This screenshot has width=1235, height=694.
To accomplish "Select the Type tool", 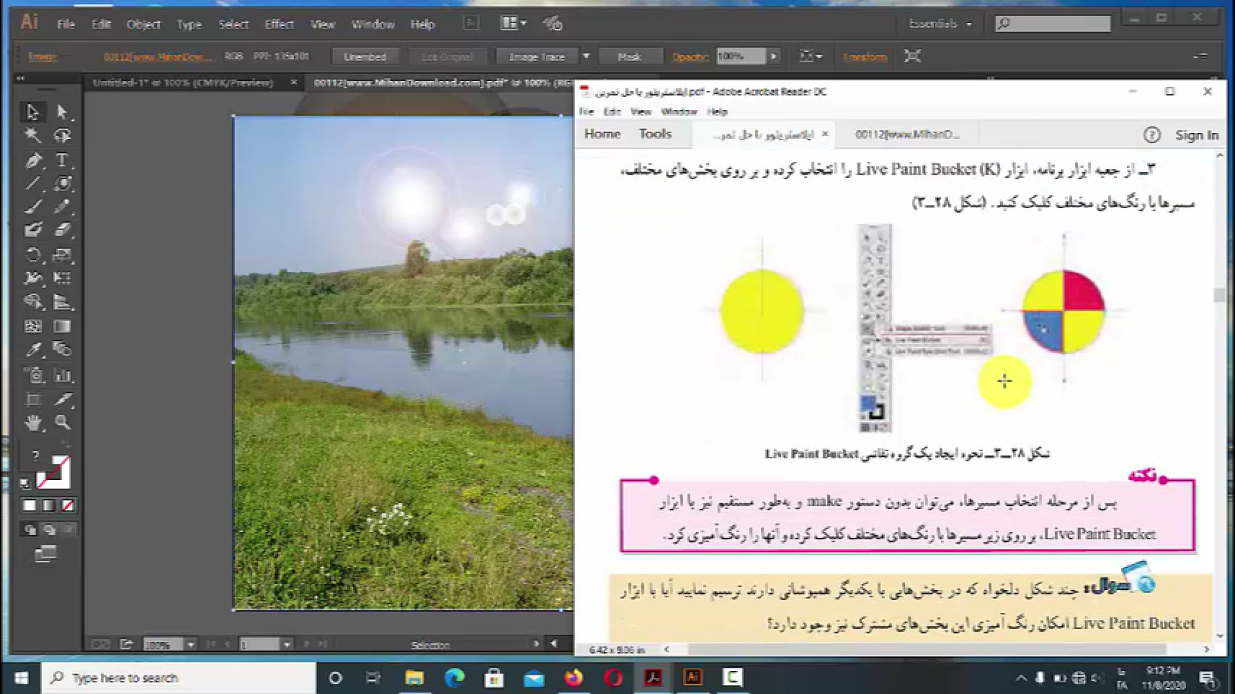I will point(62,159).
